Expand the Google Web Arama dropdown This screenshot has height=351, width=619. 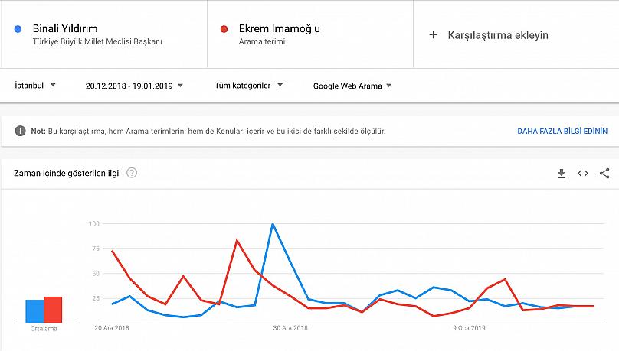coord(352,86)
